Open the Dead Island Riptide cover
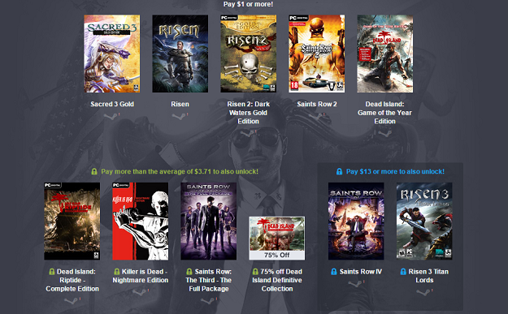508x314 pixels. tap(72, 222)
